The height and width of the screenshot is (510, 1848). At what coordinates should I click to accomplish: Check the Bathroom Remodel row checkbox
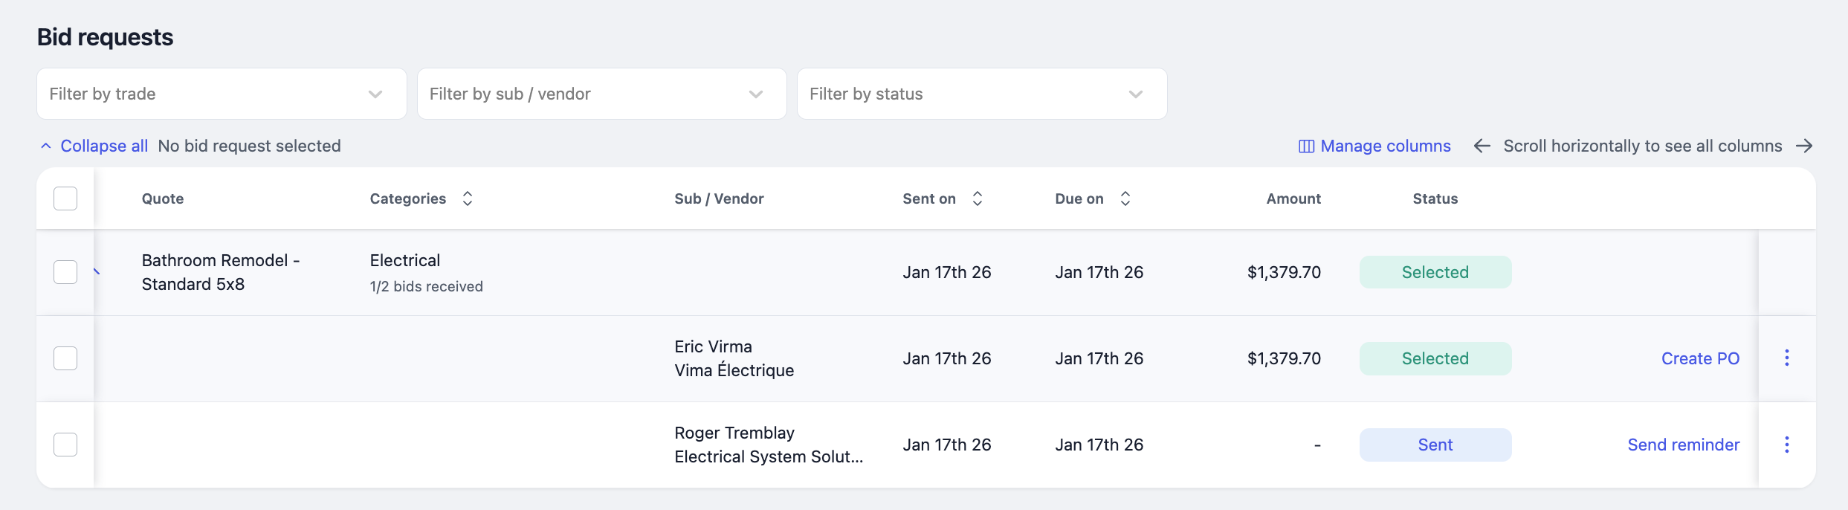pos(65,272)
